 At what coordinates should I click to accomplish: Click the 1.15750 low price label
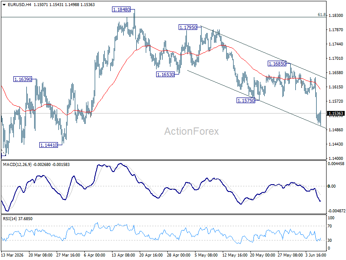click(246, 101)
